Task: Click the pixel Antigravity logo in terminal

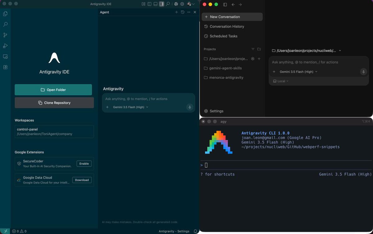Action: pyautogui.click(x=219, y=142)
